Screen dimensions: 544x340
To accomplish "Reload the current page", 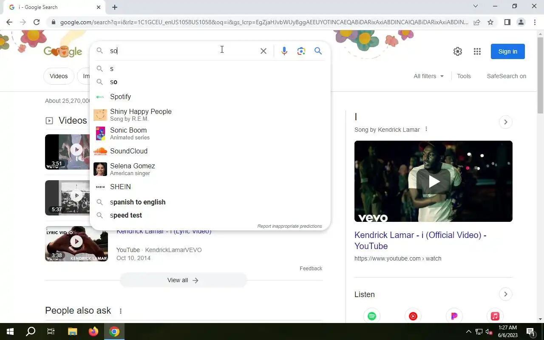I will click(37, 22).
